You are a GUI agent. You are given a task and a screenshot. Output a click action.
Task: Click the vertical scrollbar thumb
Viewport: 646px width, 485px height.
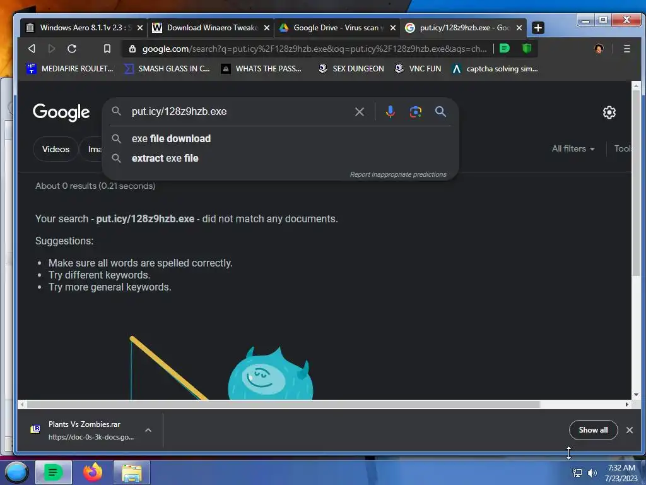[636, 184]
